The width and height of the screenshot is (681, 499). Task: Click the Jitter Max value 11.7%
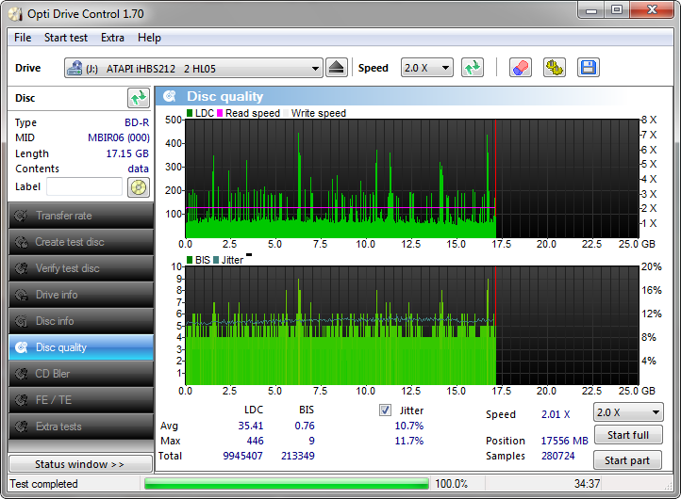(409, 441)
